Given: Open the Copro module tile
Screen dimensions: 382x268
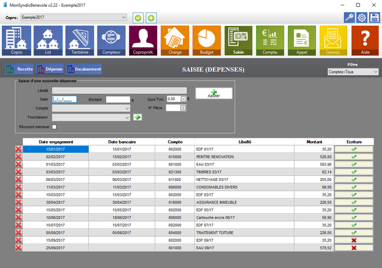Looking at the screenshot, I should pyautogui.click(x=17, y=41).
